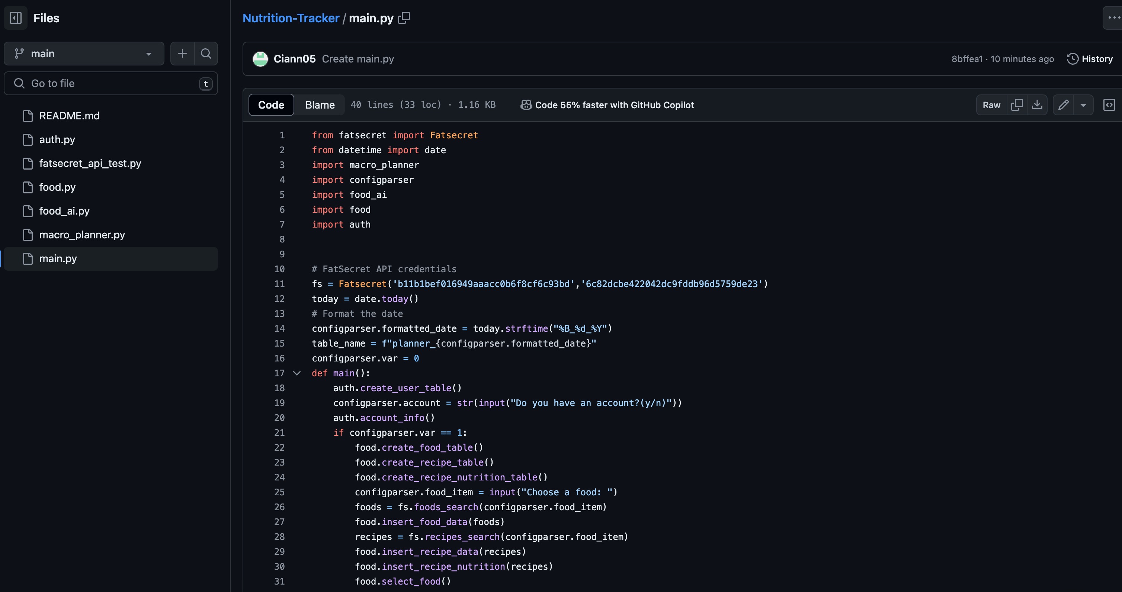Image resolution: width=1122 pixels, height=592 pixels.
Task: Open the Nutrition-Tracker repository link
Action: click(291, 18)
